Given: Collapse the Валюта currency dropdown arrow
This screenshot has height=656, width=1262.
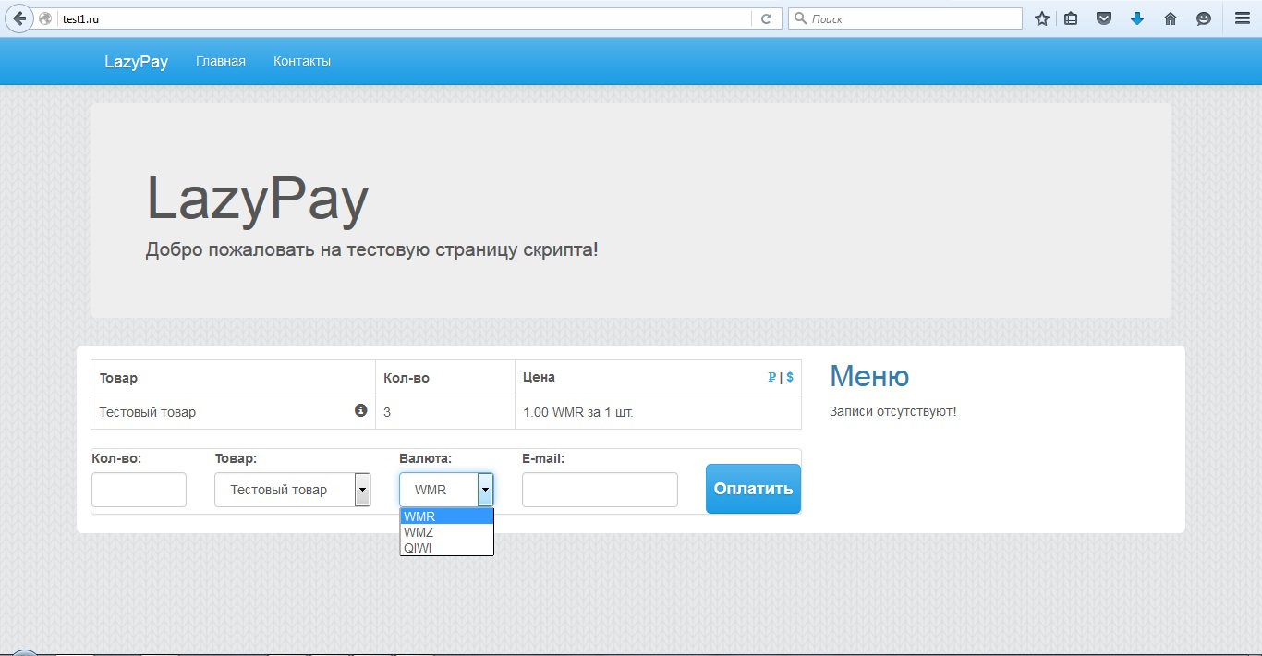Looking at the screenshot, I should pyautogui.click(x=485, y=490).
